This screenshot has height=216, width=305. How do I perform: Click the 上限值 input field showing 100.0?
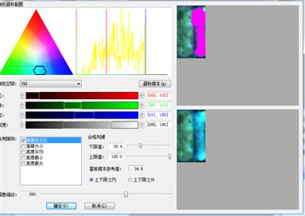point(117,156)
